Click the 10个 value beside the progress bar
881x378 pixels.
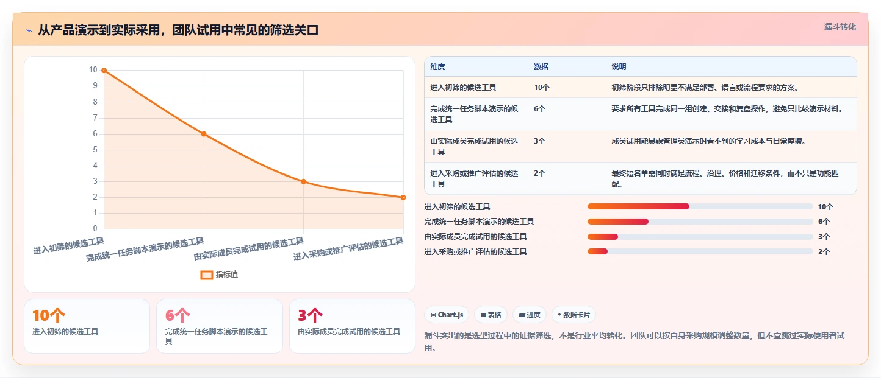(x=825, y=207)
